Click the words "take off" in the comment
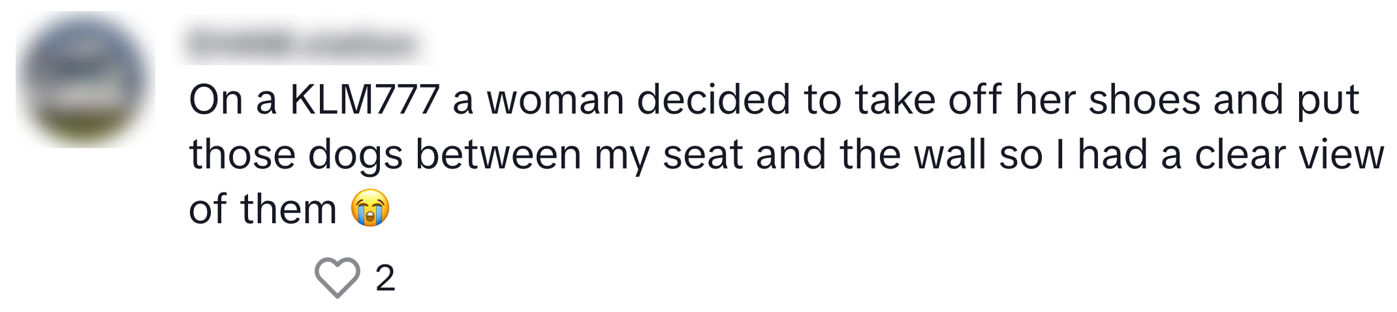This screenshot has width=1397, height=312. (926, 100)
